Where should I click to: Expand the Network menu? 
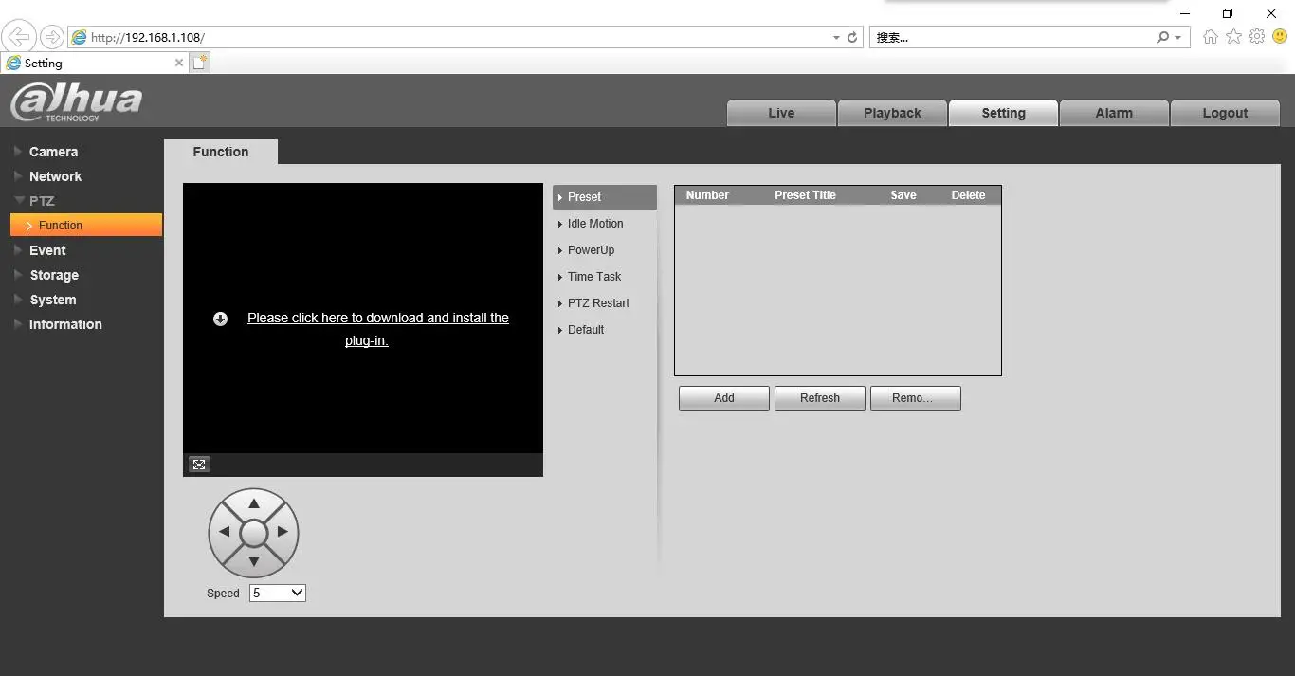[x=55, y=176]
